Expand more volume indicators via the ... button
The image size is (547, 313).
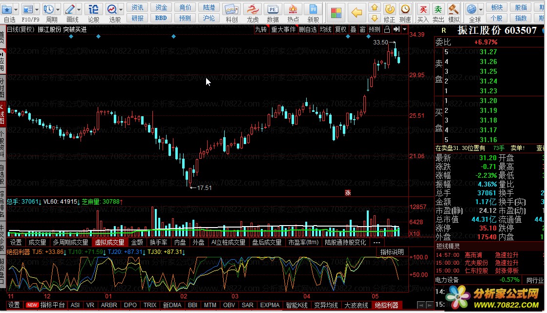pos(377,242)
